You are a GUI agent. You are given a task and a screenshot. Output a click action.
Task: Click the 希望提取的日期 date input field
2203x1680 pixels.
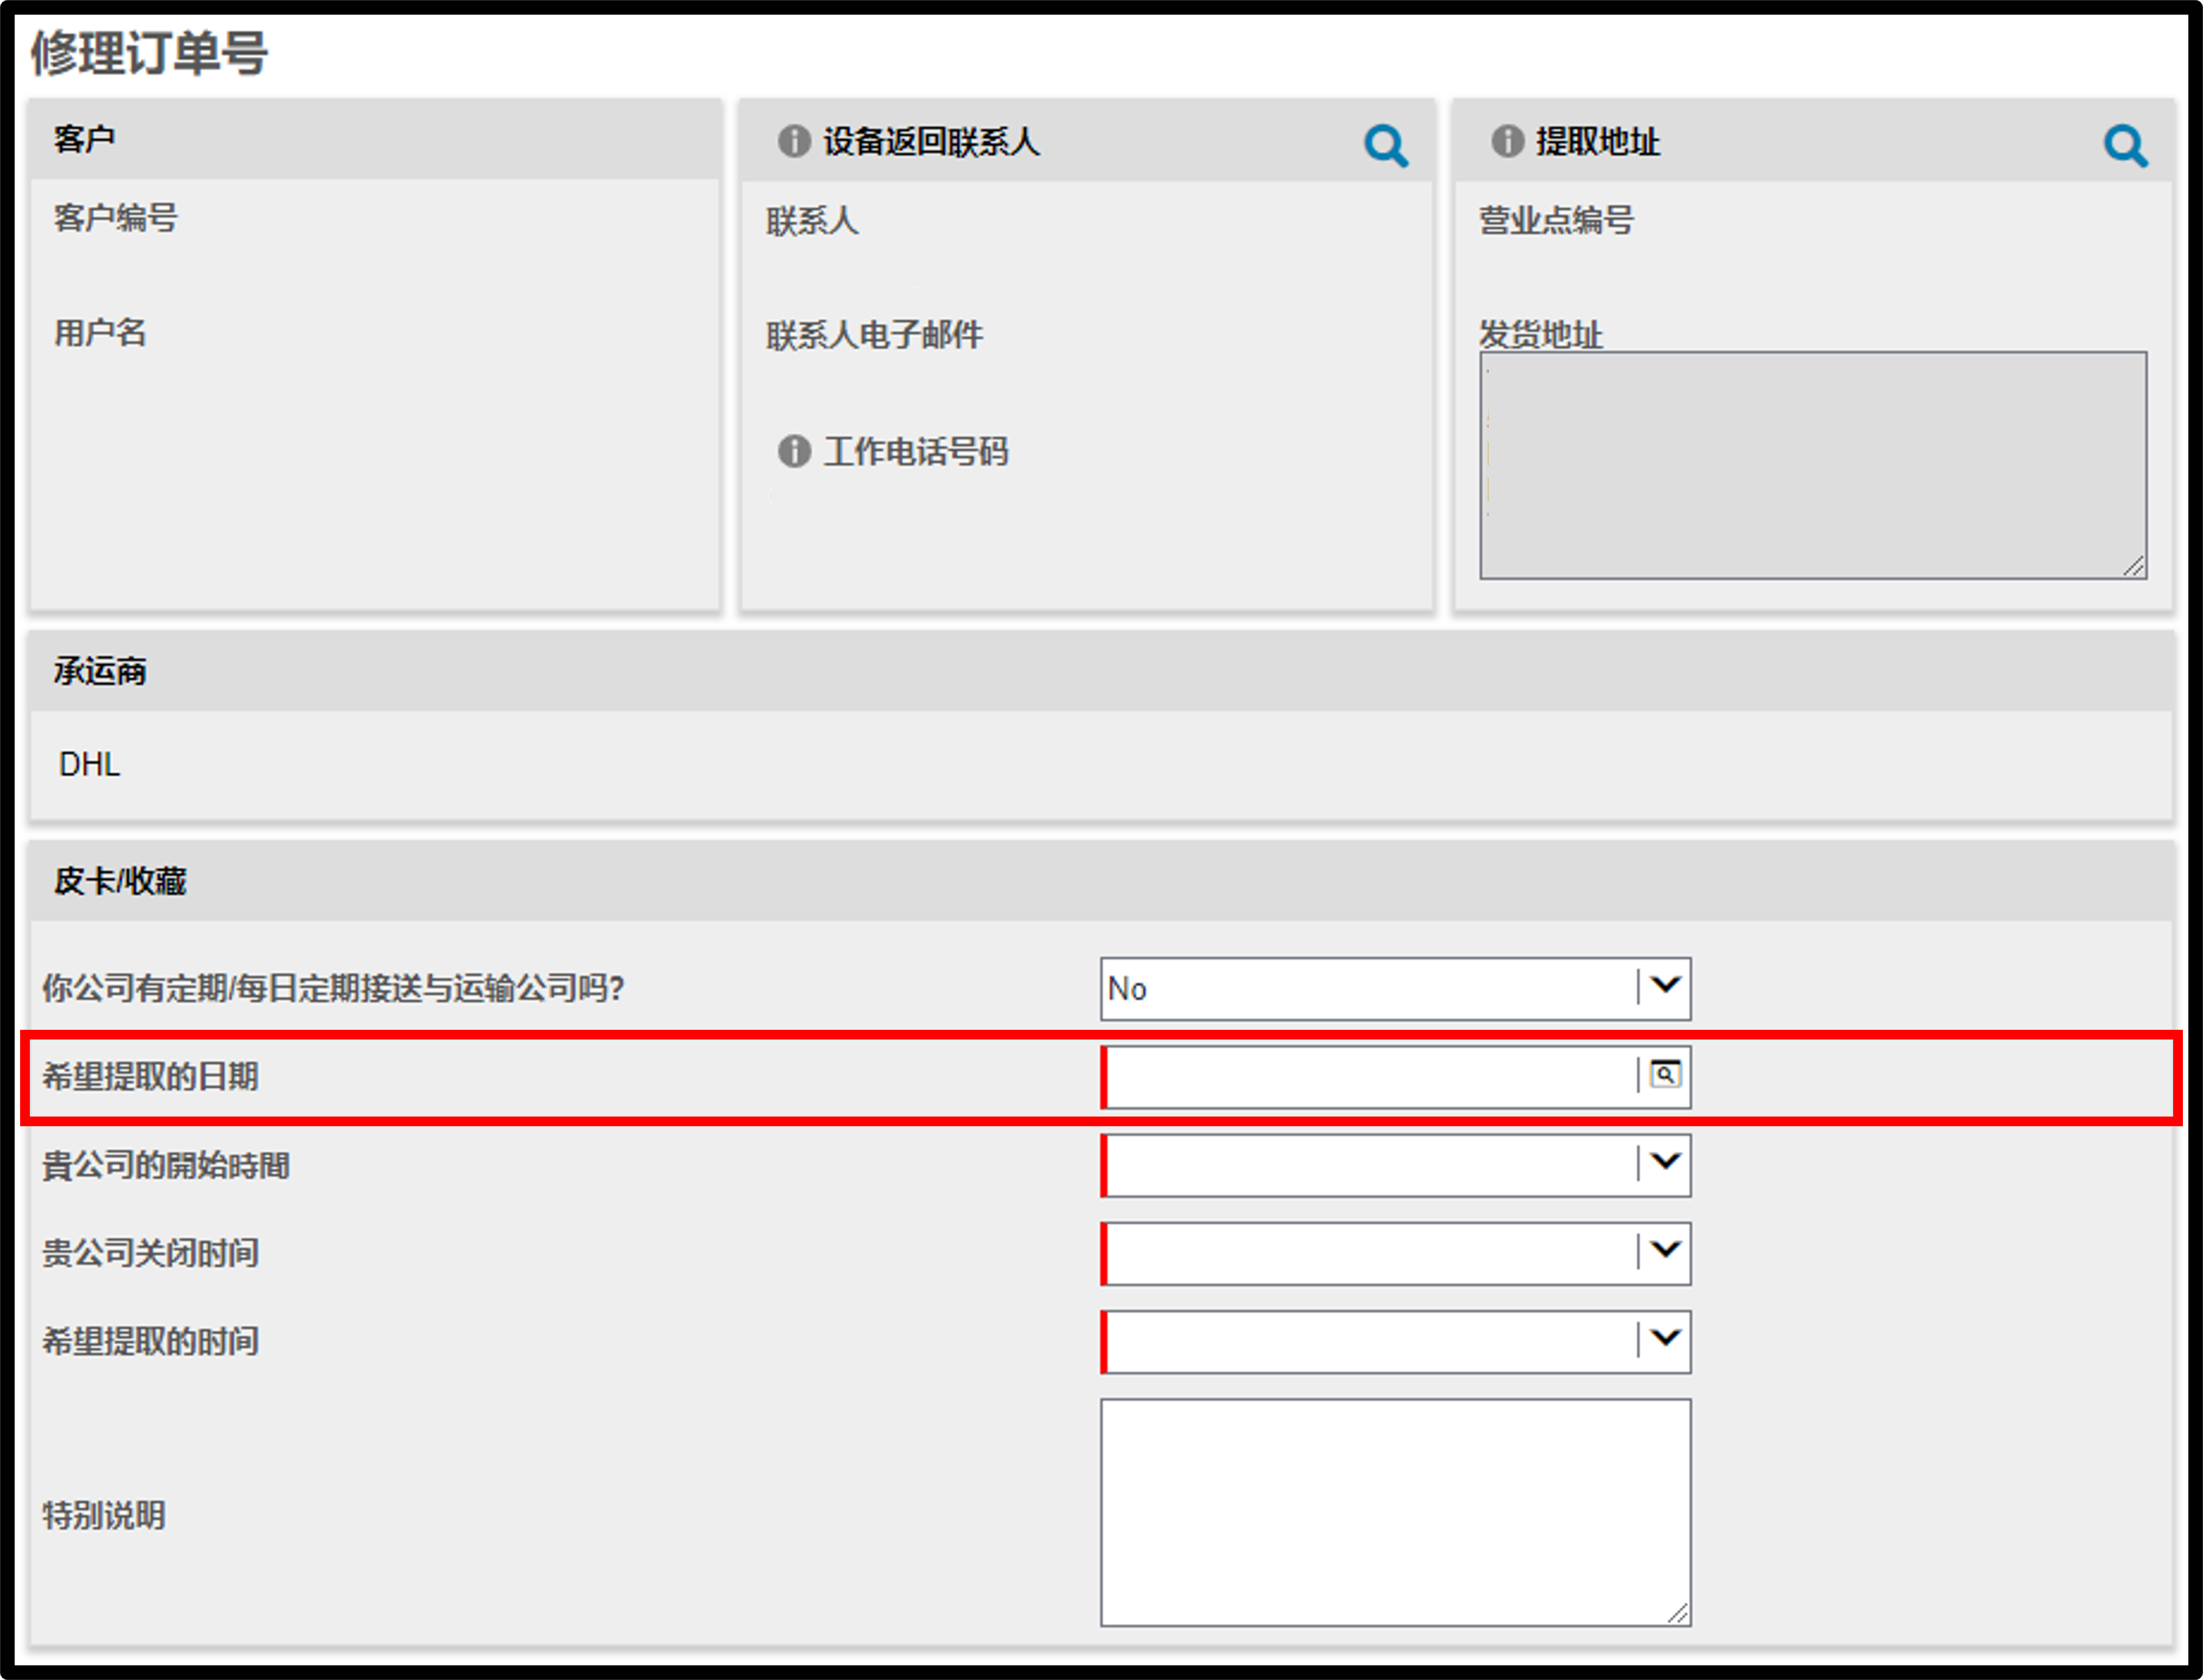point(1369,1077)
